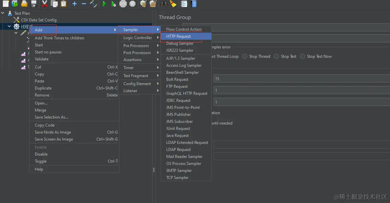Click Duplicate in the context menu
The image size is (390, 203).
74,88
